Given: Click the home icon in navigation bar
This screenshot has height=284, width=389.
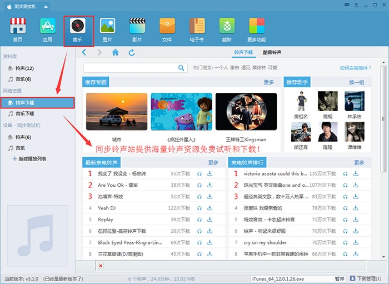Looking at the screenshot, I should [115, 52].
